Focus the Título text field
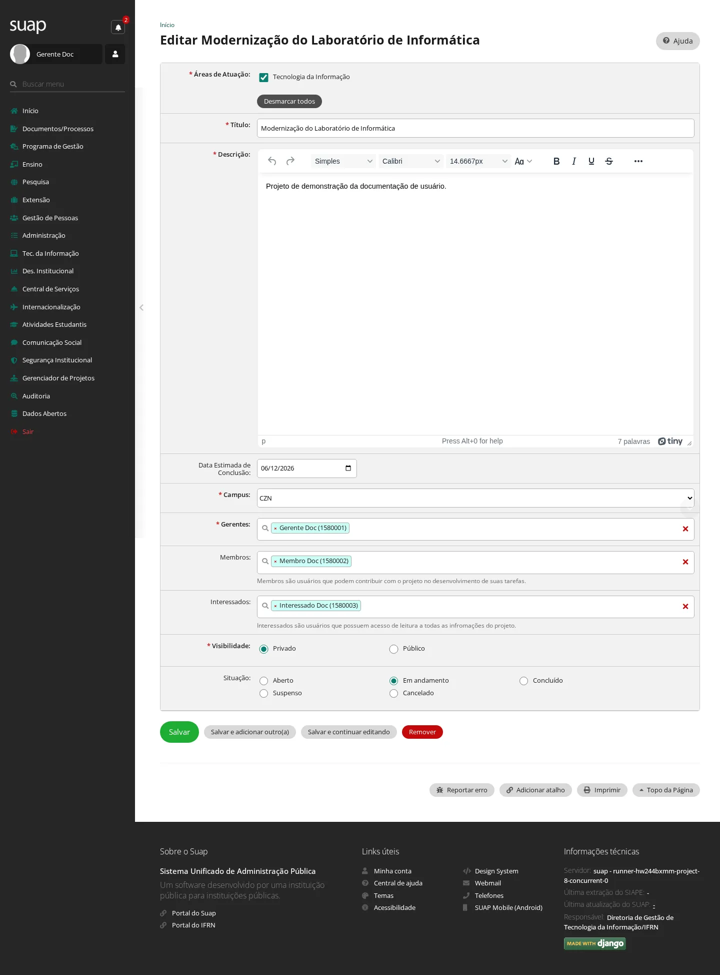 click(x=475, y=128)
